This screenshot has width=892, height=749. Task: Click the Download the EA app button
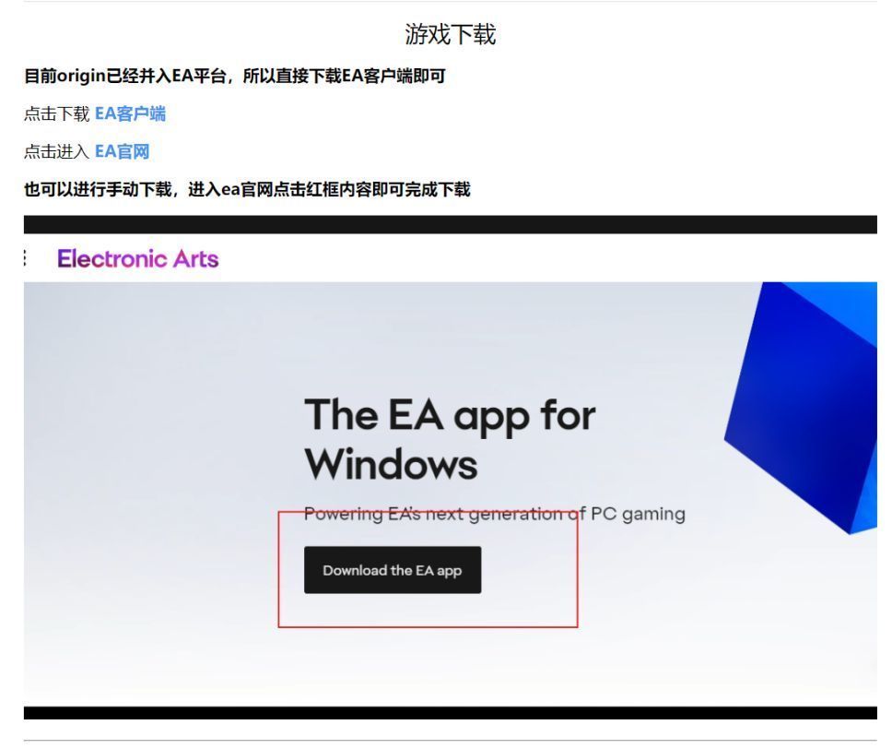pyautogui.click(x=393, y=570)
